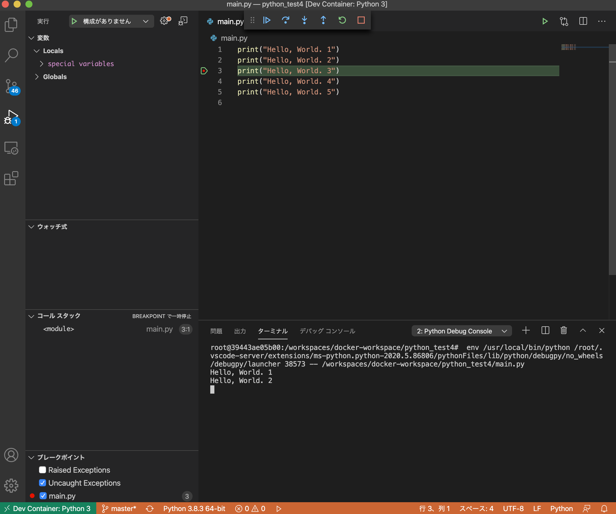Kill the terminal with the trash icon
Viewport: 616px width, 514px height.
pos(563,330)
